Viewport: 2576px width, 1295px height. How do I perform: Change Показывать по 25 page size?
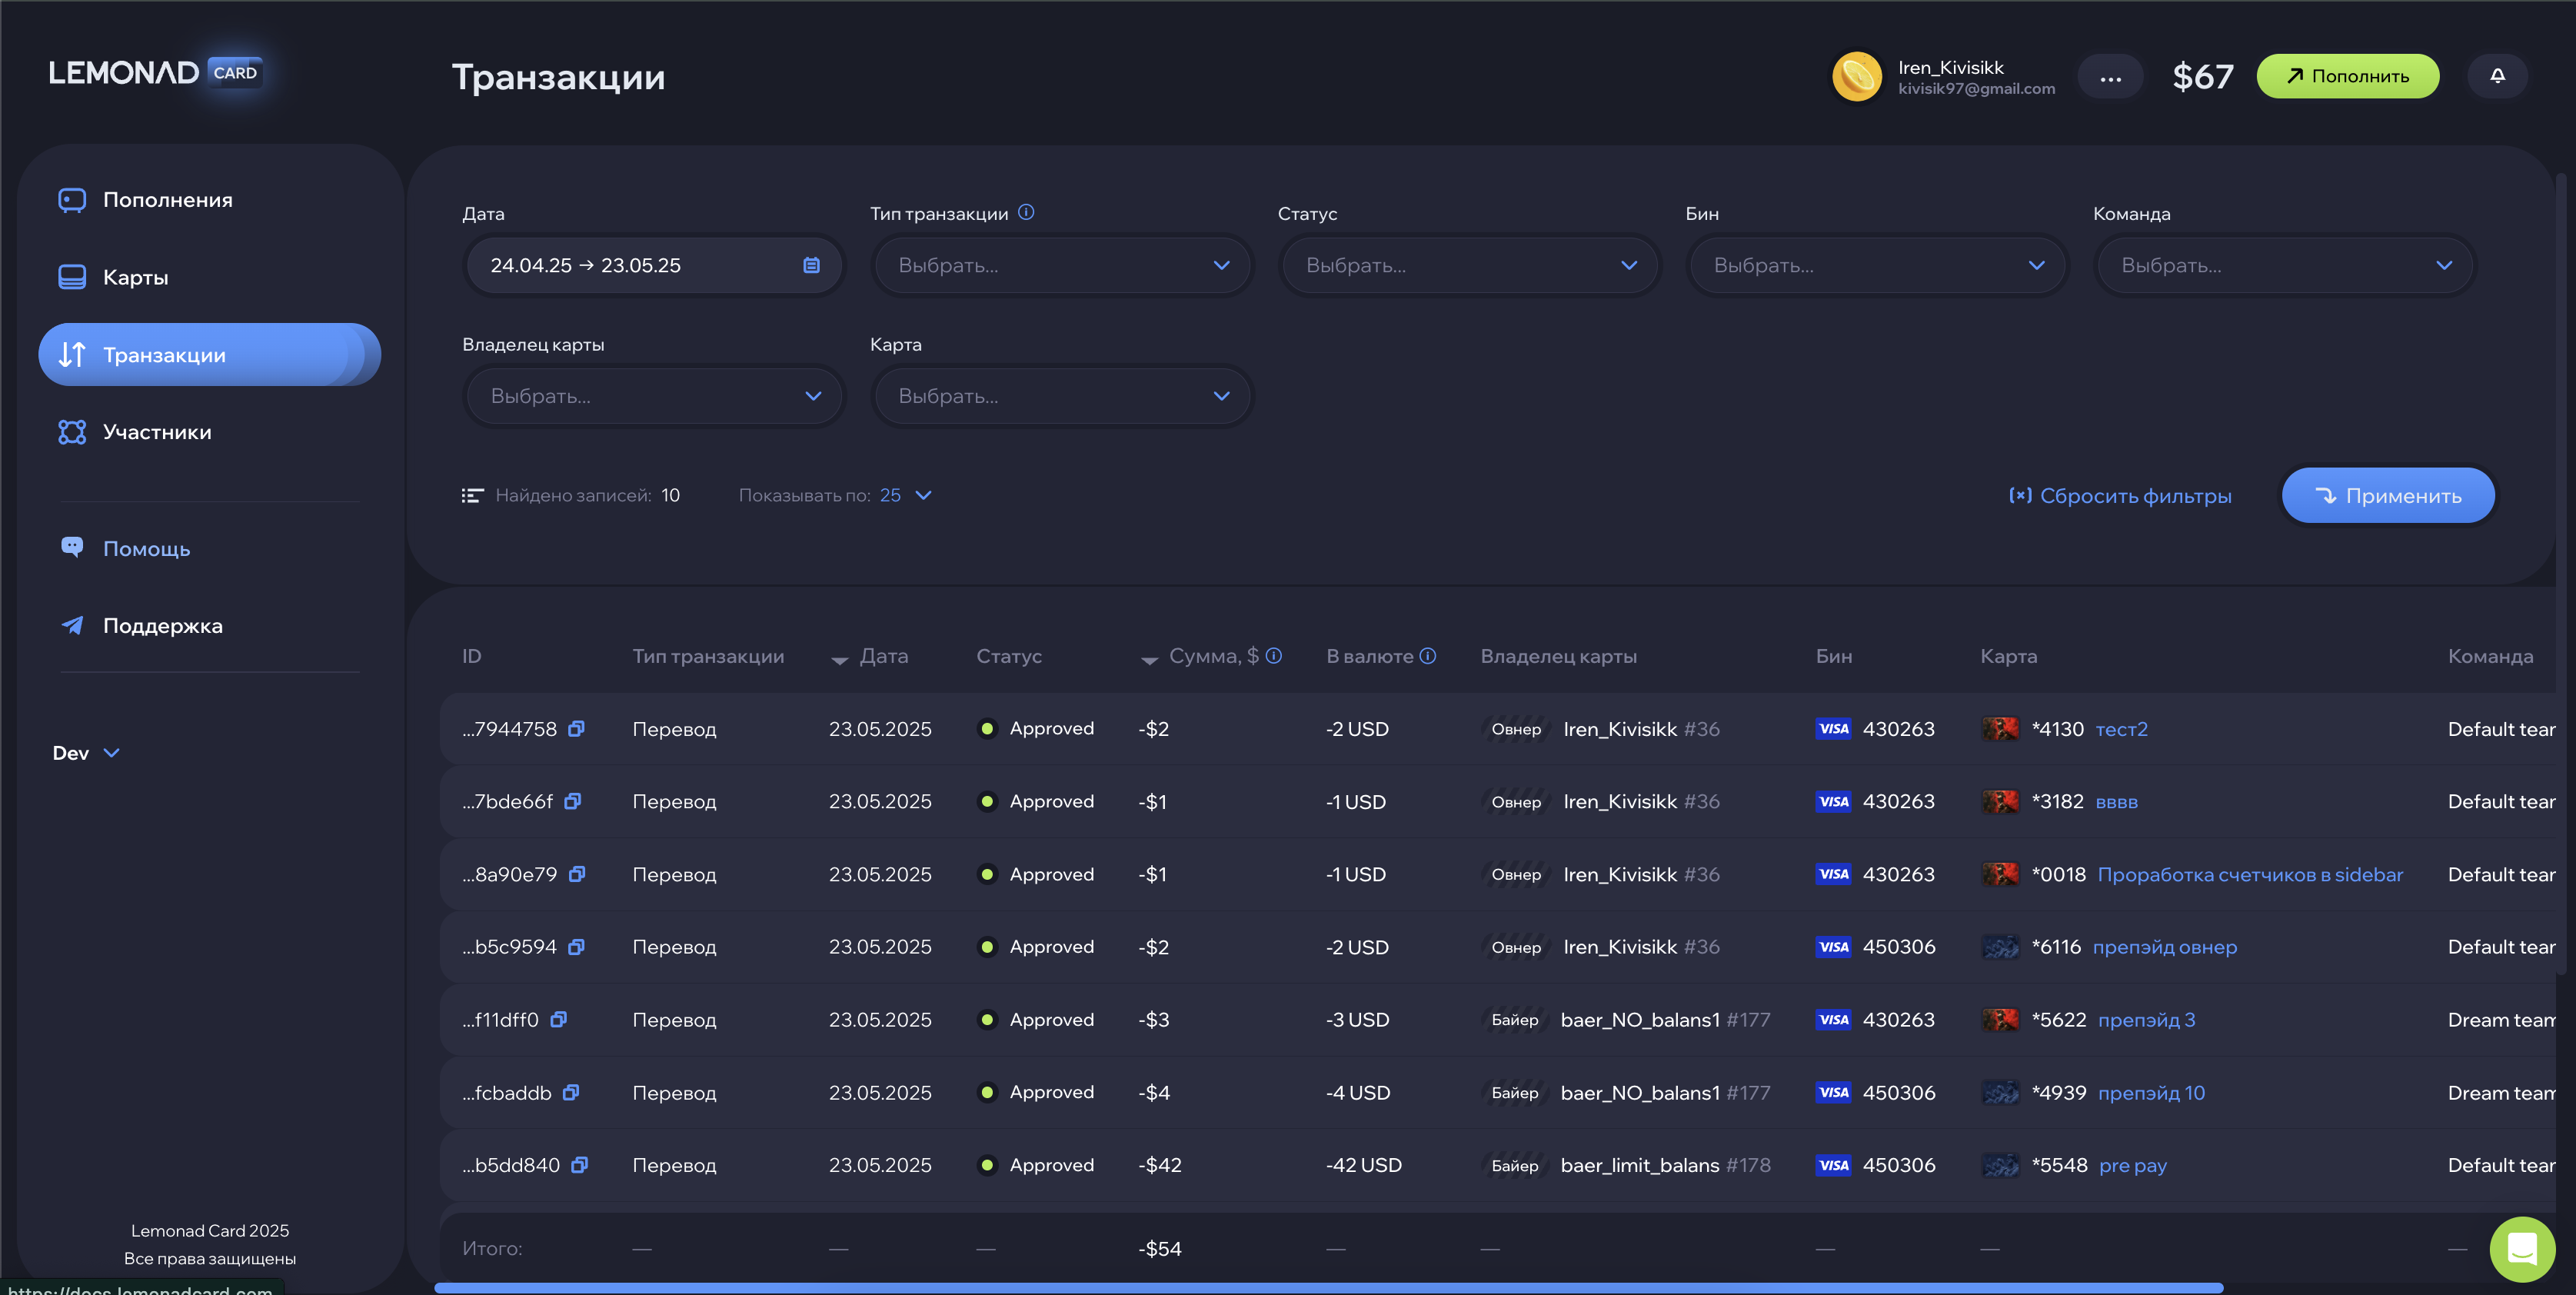click(x=906, y=495)
